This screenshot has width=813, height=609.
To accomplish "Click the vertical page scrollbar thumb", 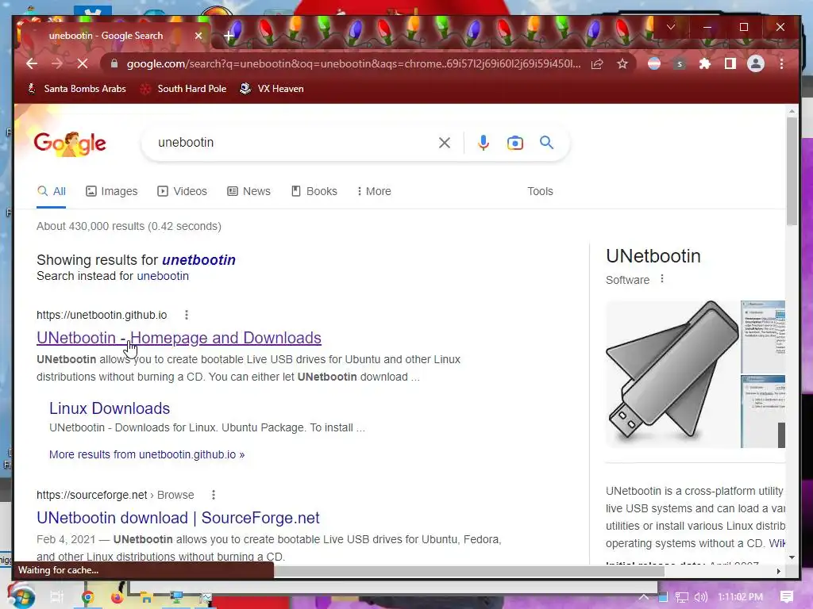I will (792, 171).
